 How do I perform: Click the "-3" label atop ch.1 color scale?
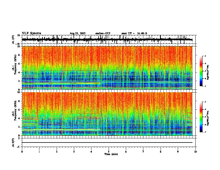[x=205, y=56]
